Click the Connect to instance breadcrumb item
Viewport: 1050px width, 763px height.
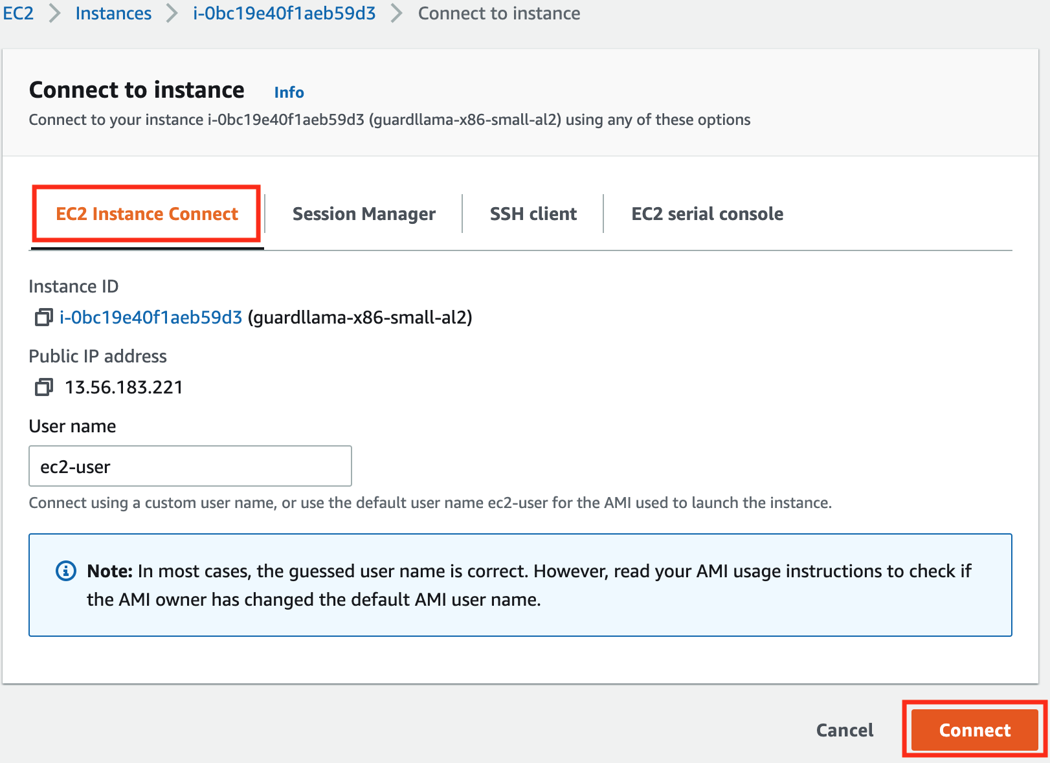coord(498,13)
